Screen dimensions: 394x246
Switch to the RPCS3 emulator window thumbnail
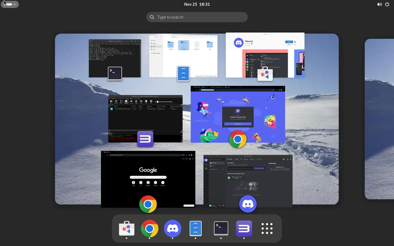click(x=145, y=119)
